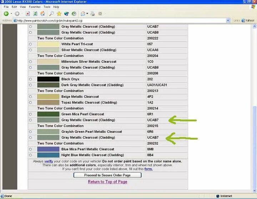Click the color code 6R1
257x199 pixels.
click(x=150, y=114)
